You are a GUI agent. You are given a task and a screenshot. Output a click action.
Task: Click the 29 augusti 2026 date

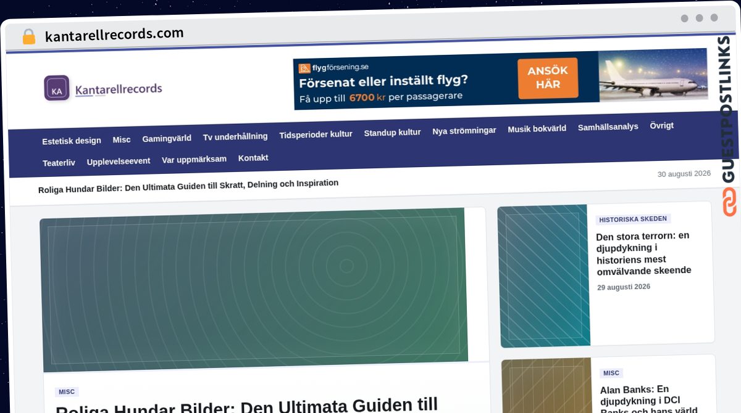(x=624, y=287)
